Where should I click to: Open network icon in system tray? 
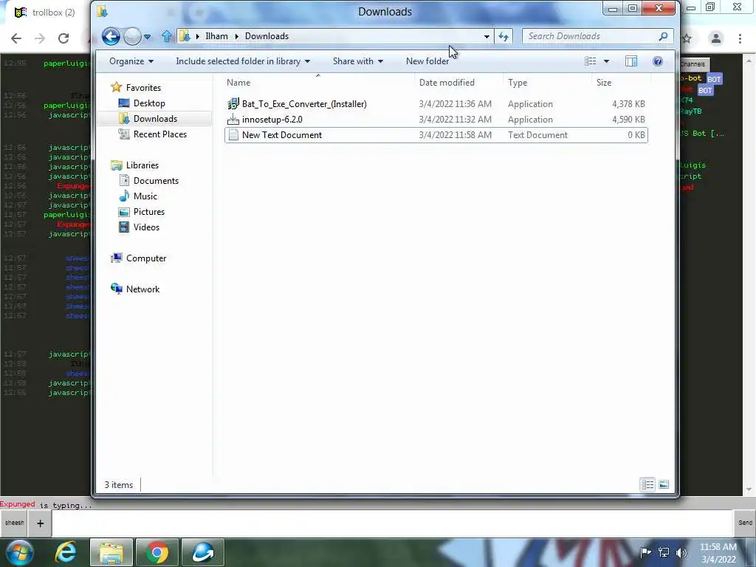point(664,552)
